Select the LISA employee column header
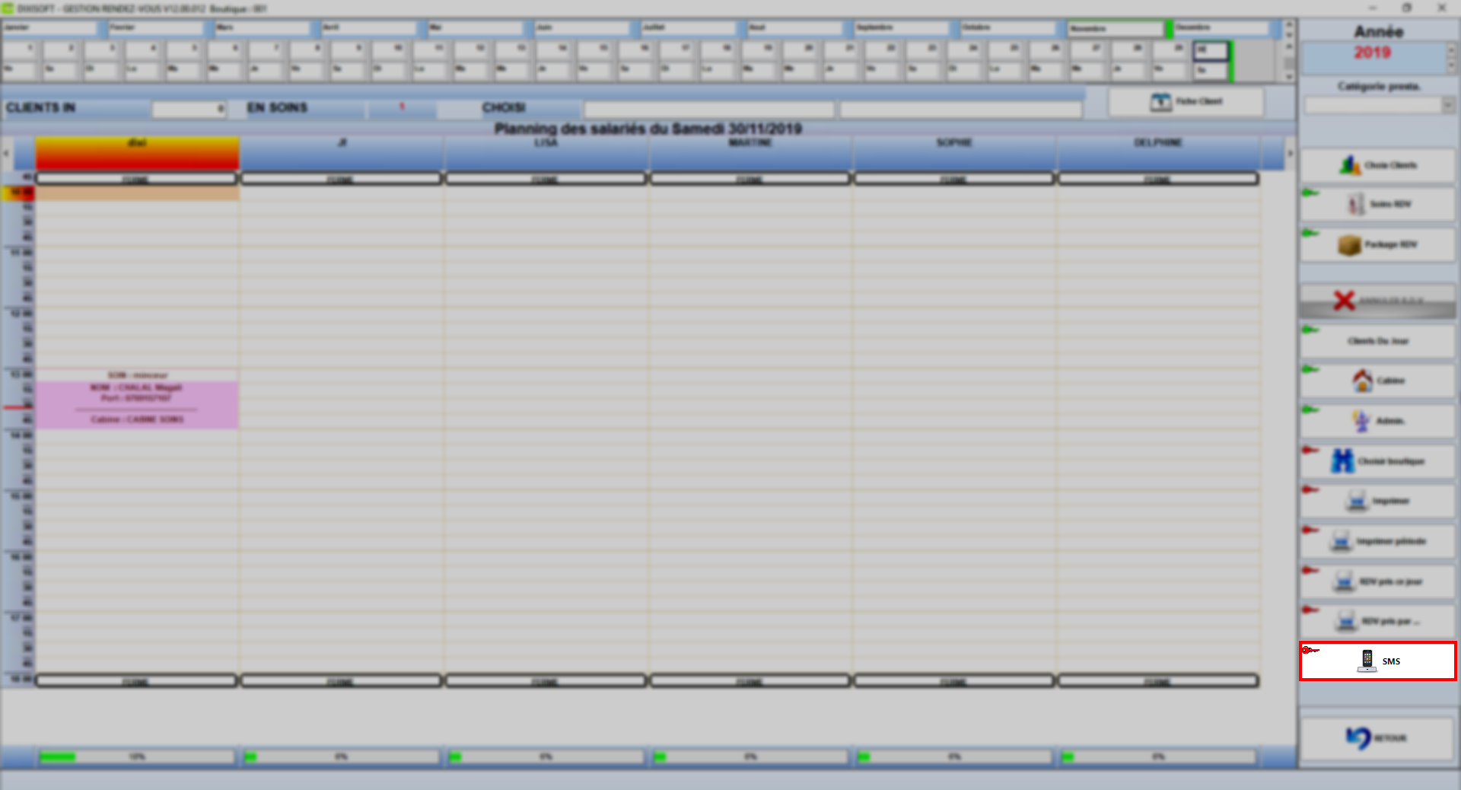Screen dimensions: 1461x790 click(x=546, y=153)
